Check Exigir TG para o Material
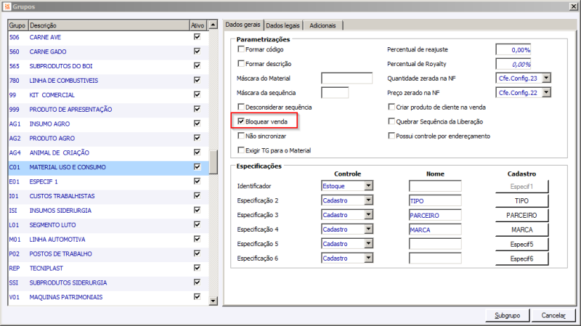 click(x=241, y=150)
